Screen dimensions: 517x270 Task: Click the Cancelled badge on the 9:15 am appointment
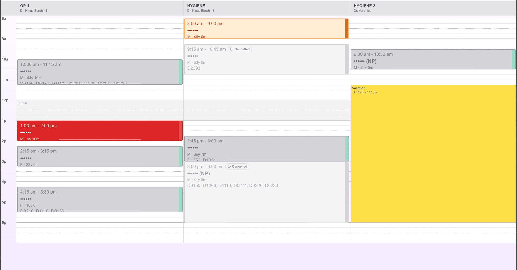coord(240,49)
